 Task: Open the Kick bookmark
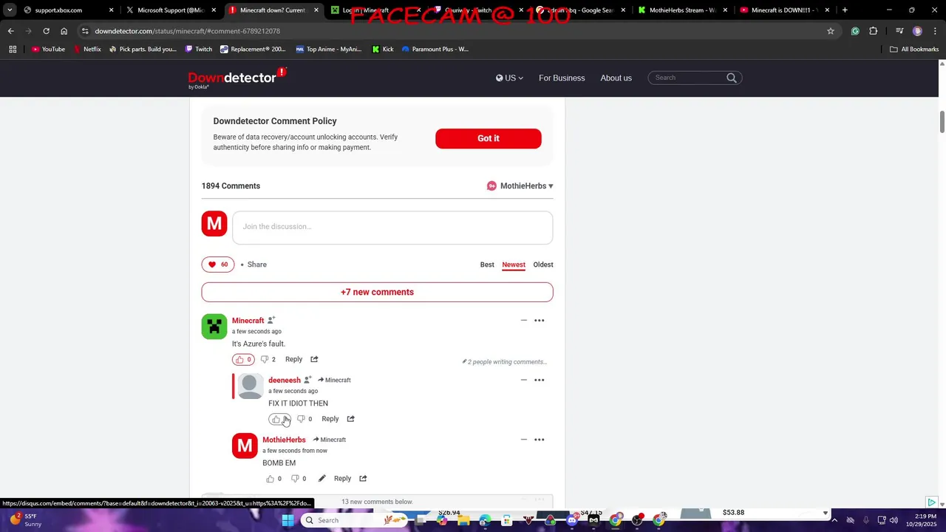[x=383, y=50]
